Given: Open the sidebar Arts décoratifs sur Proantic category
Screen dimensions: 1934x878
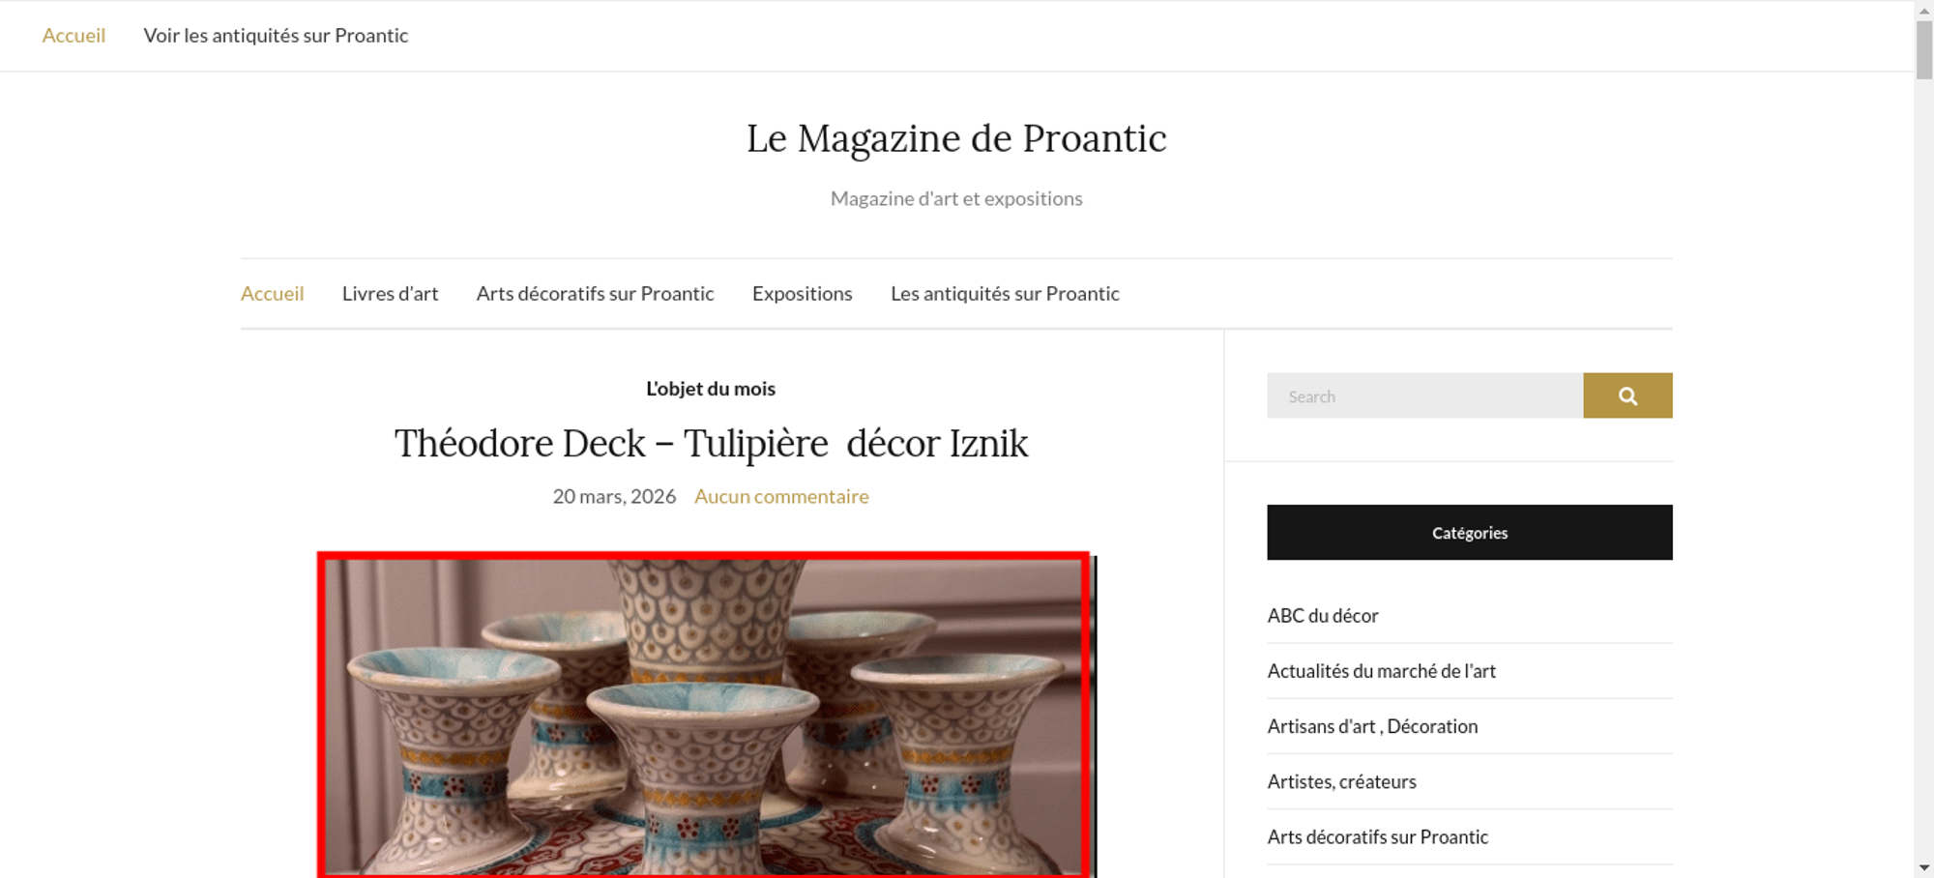Looking at the screenshot, I should click(1377, 836).
